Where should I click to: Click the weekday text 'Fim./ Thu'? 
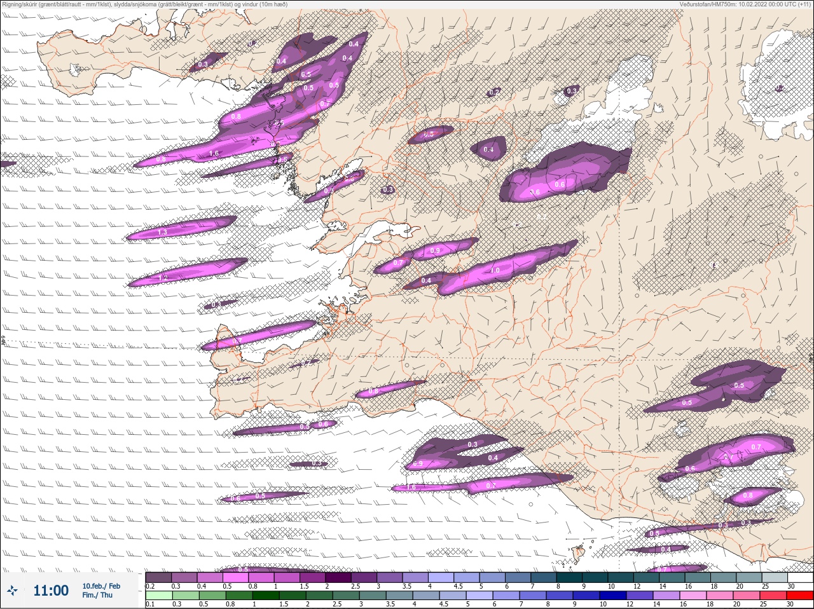pos(97,595)
